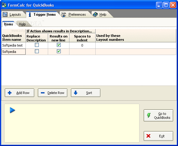Toggle Replace Description for the Softpedia row
Screen dimensions: 178x146
point(37,51)
